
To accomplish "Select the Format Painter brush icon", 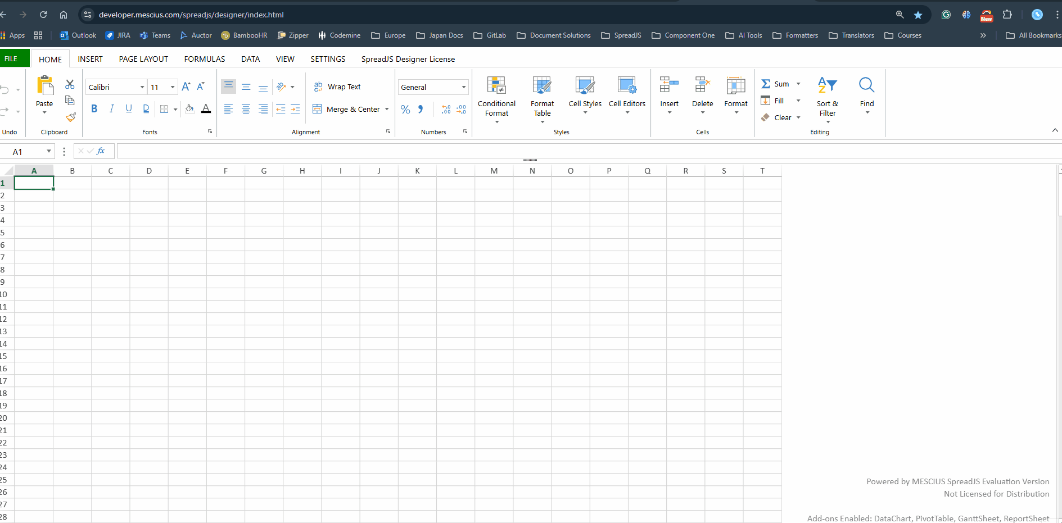I will (x=70, y=117).
